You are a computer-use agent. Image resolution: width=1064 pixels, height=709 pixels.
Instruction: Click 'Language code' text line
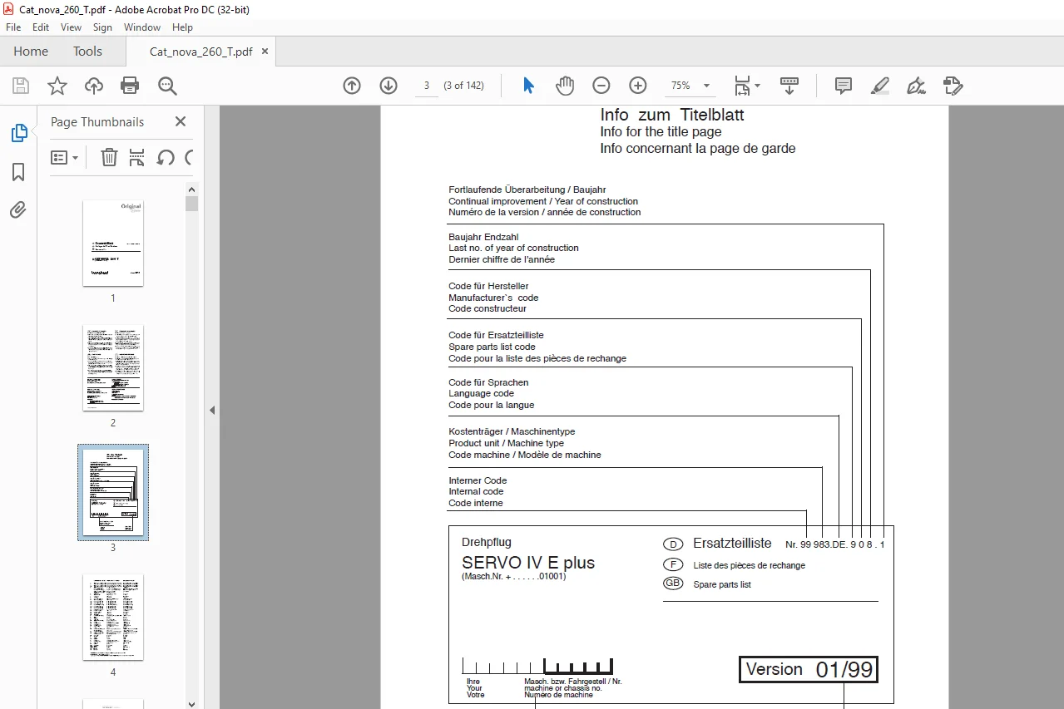click(481, 394)
